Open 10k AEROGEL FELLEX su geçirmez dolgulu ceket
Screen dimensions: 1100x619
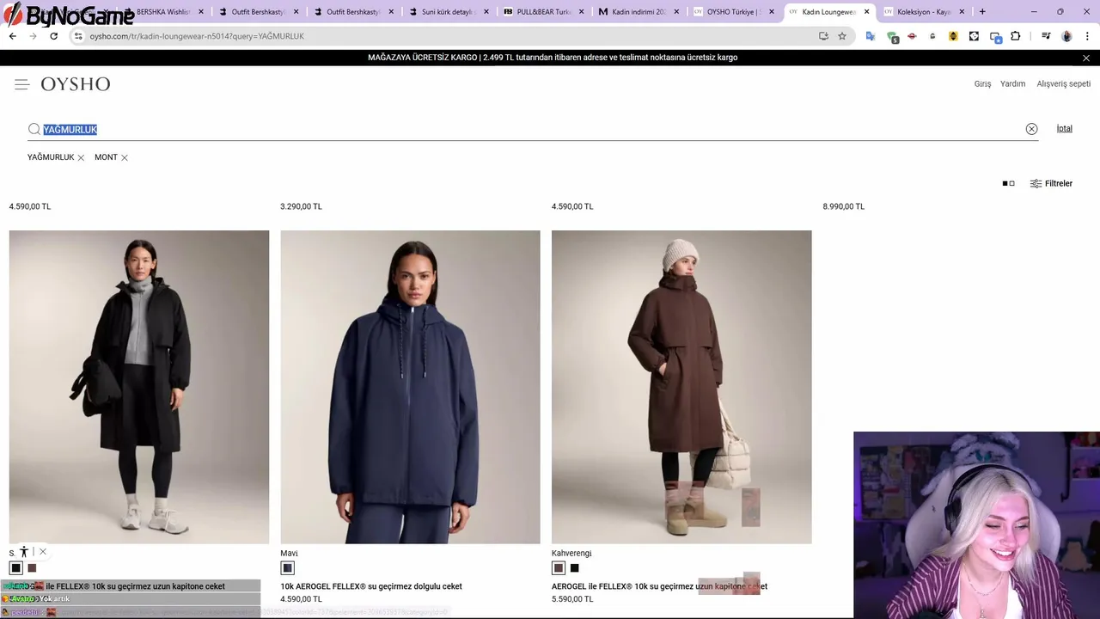371,586
